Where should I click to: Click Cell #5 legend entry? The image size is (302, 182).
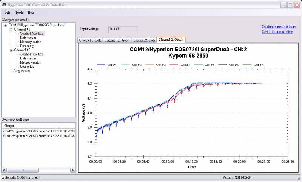204,65
